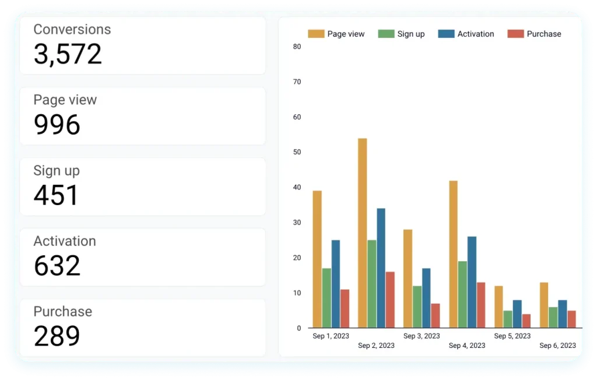The width and height of the screenshot is (597, 380).
Task: Click the Sep 1 Activation bar
Action: (x=335, y=284)
